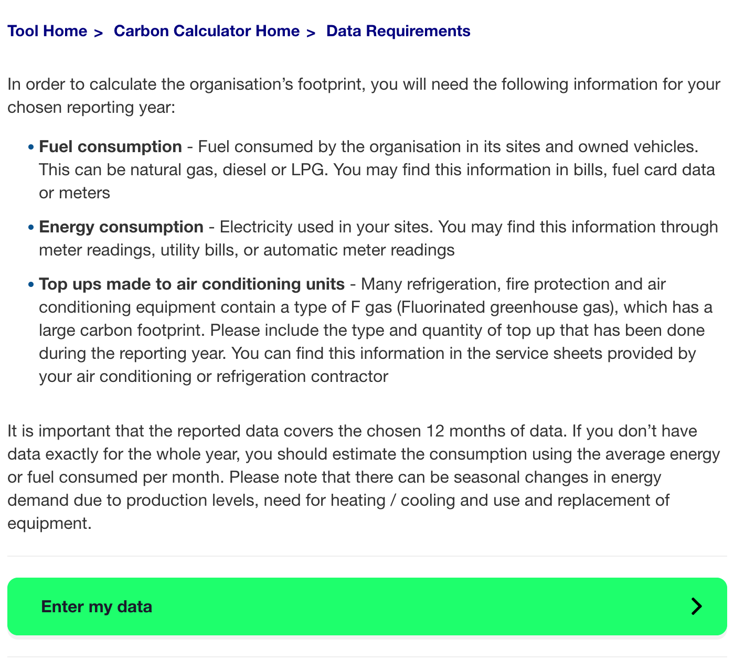Image resolution: width=734 pixels, height=660 pixels.
Task: Click the separator arrow after Carbon Calculator Home
Action: [310, 33]
